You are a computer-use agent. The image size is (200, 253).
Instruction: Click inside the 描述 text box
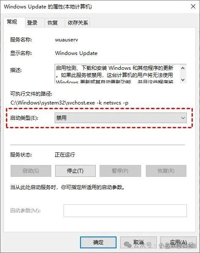pyautogui.click(x=117, y=74)
